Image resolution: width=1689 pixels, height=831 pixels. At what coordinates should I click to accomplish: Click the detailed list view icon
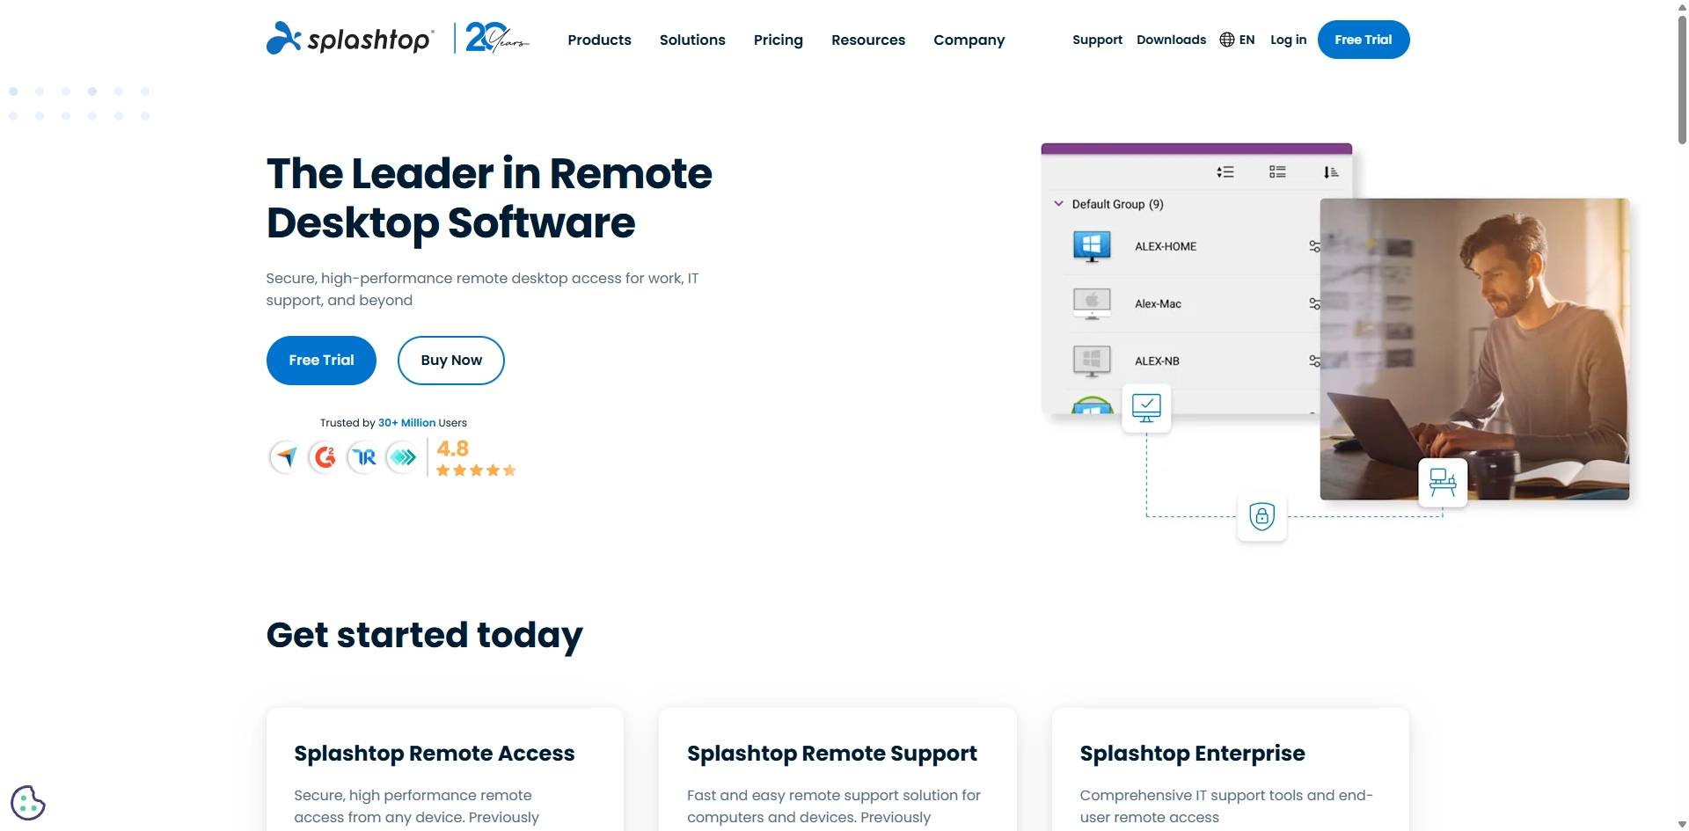click(x=1277, y=172)
